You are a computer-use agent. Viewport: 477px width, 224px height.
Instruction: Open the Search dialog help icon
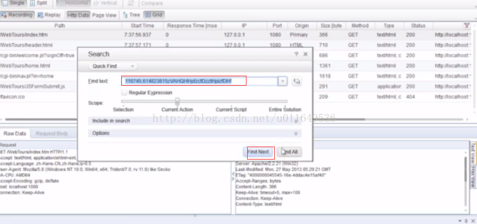(x=296, y=54)
